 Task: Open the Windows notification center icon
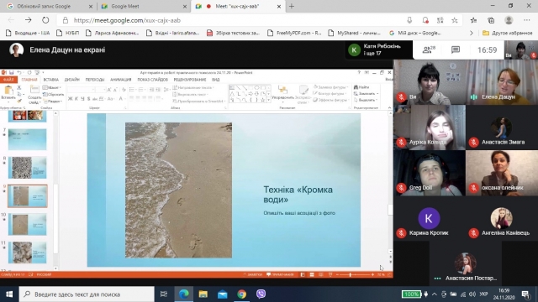pyautogui.click(x=525, y=294)
